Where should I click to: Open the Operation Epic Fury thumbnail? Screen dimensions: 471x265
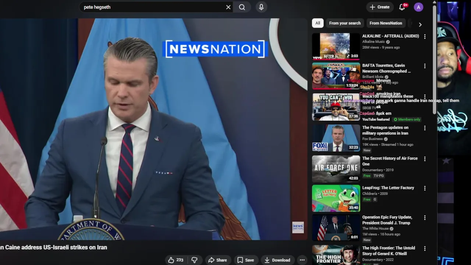pyautogui.click(x=336, y=227)
